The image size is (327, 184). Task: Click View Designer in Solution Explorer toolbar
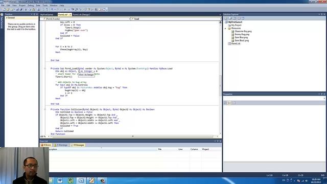[x=243, y=18]
